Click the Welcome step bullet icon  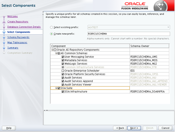4,16
